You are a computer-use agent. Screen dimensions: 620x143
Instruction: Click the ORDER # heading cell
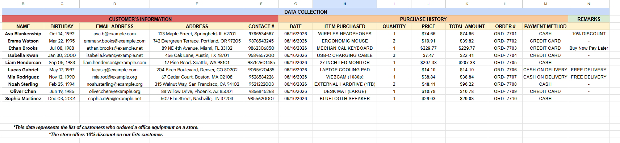tap(505, 26)
